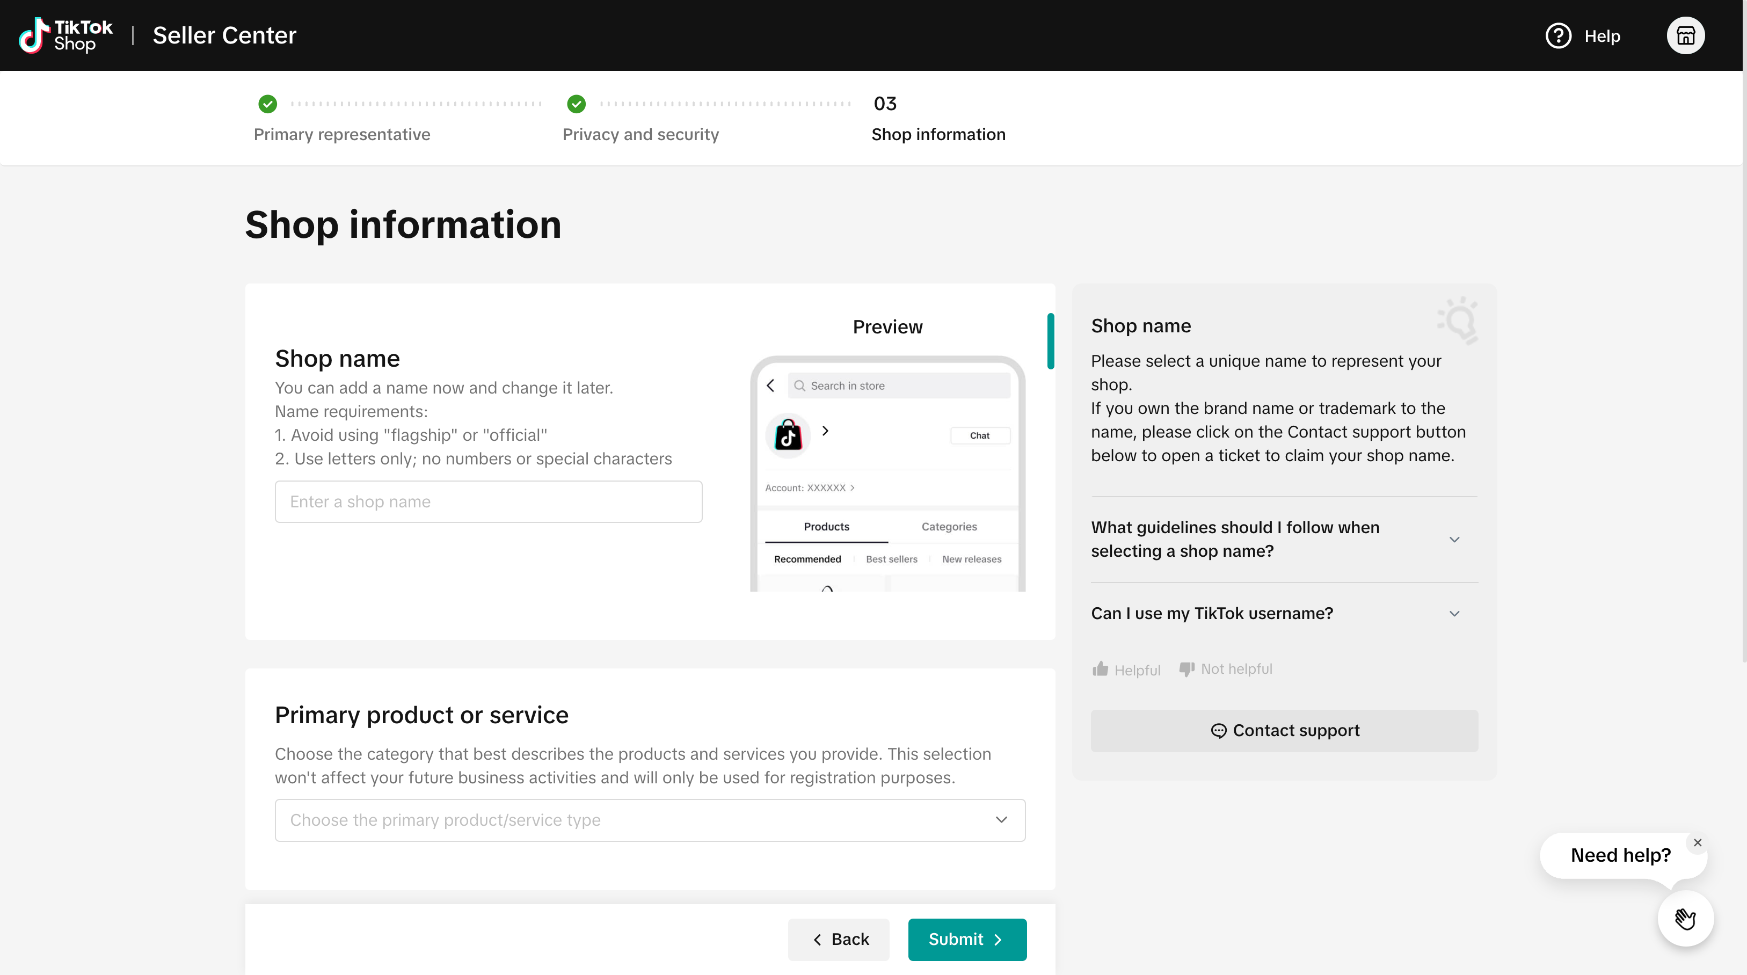The width and height of the screenshot is (1747, 975).
Task: Click the Contact support icon button
Action: pyautogui.click(x=1219, y=730)
